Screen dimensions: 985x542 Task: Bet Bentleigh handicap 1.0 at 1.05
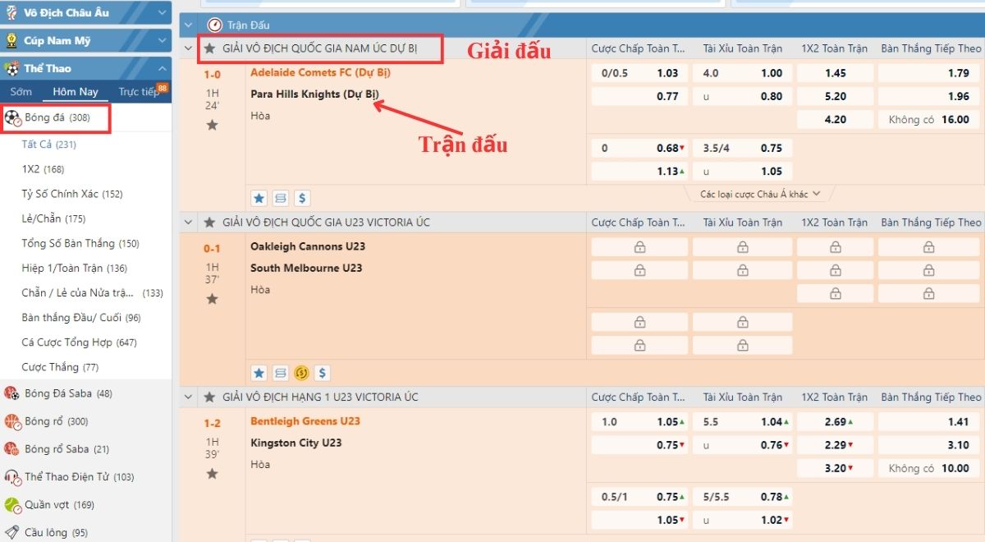(x=639, y=422)
